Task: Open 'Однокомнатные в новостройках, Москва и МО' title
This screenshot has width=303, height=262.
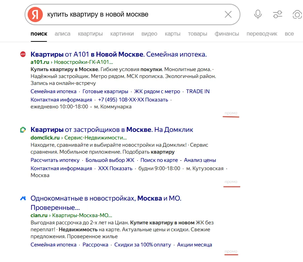Action: 106,203
